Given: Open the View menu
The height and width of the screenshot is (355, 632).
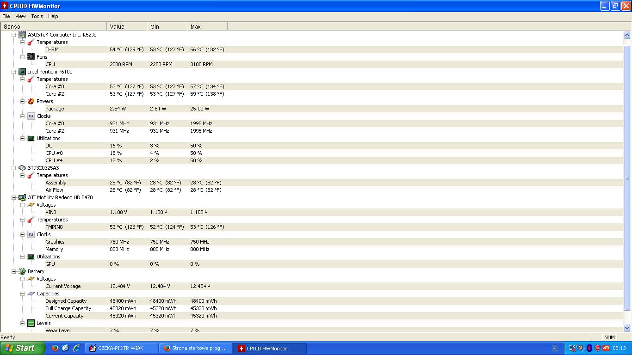Looking at the screenshot, I should pyautogui.click(x=20, y=16).
